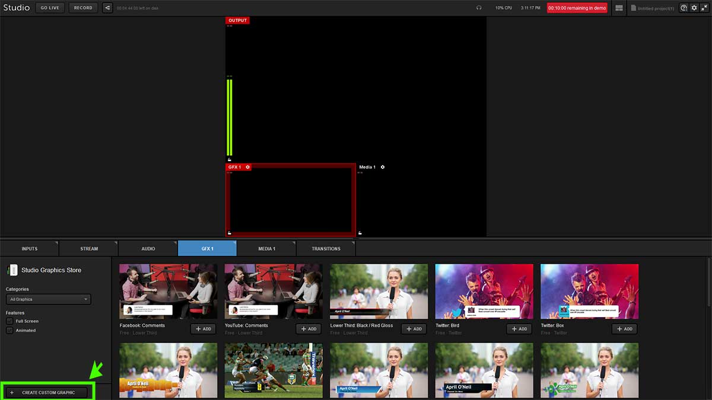
Task: Click the Go Live button
Action: (x=50, y=8)
